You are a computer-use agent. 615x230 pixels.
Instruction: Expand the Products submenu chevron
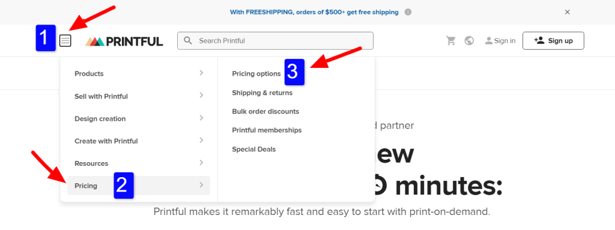coord(201,73)
